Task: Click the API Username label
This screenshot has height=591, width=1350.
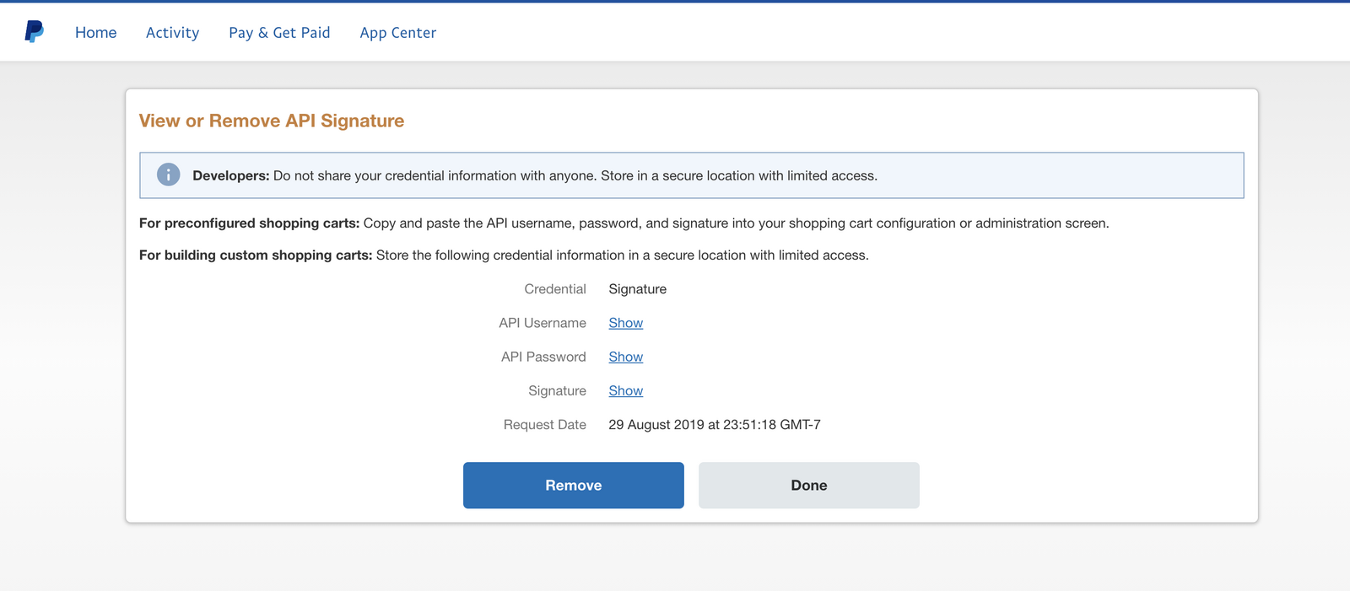Action: [x=542, y=323]
